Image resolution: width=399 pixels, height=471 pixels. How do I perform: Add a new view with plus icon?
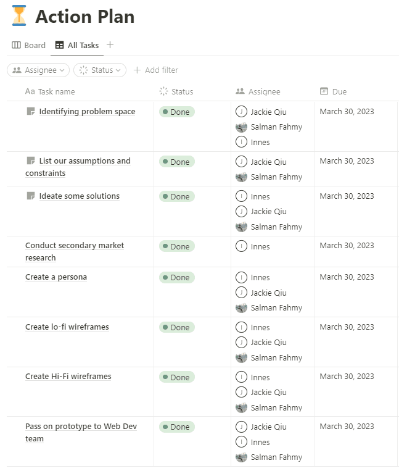(x=110, y=45)
